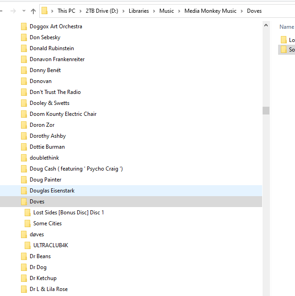Open the recent locations dropdown arrow
This screenshot has width=295, height=296.
click(24, 11)
